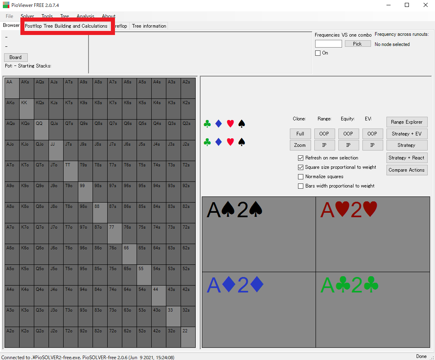Open the Analysis menu
Image resolution: width=435 pixels, height=360 pixels.
click(x=85, y=16)
